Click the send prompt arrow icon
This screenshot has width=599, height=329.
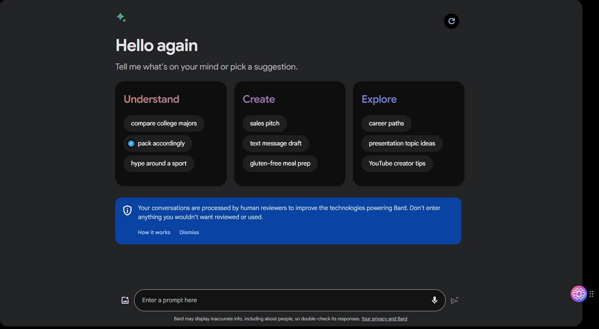455,300
